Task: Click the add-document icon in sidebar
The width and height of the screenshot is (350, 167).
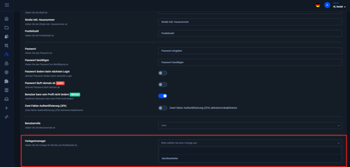Action: click(x=6, y=46)
